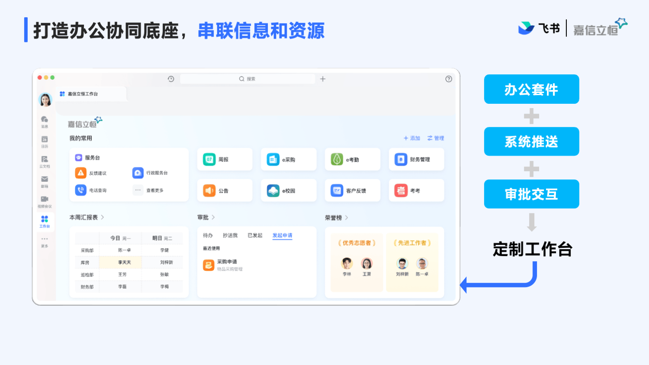Click the 系统推送 blue box
The height and width of the screenshot is (365, 649).
pos(531,141)
